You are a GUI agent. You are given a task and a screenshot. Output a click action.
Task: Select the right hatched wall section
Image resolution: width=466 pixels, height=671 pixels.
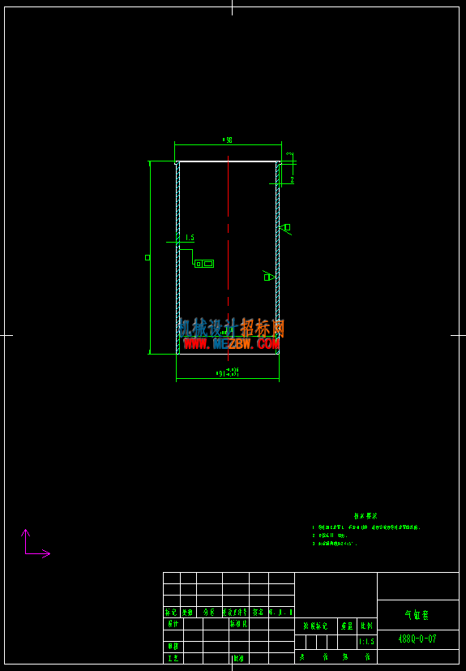coord(278,258)
